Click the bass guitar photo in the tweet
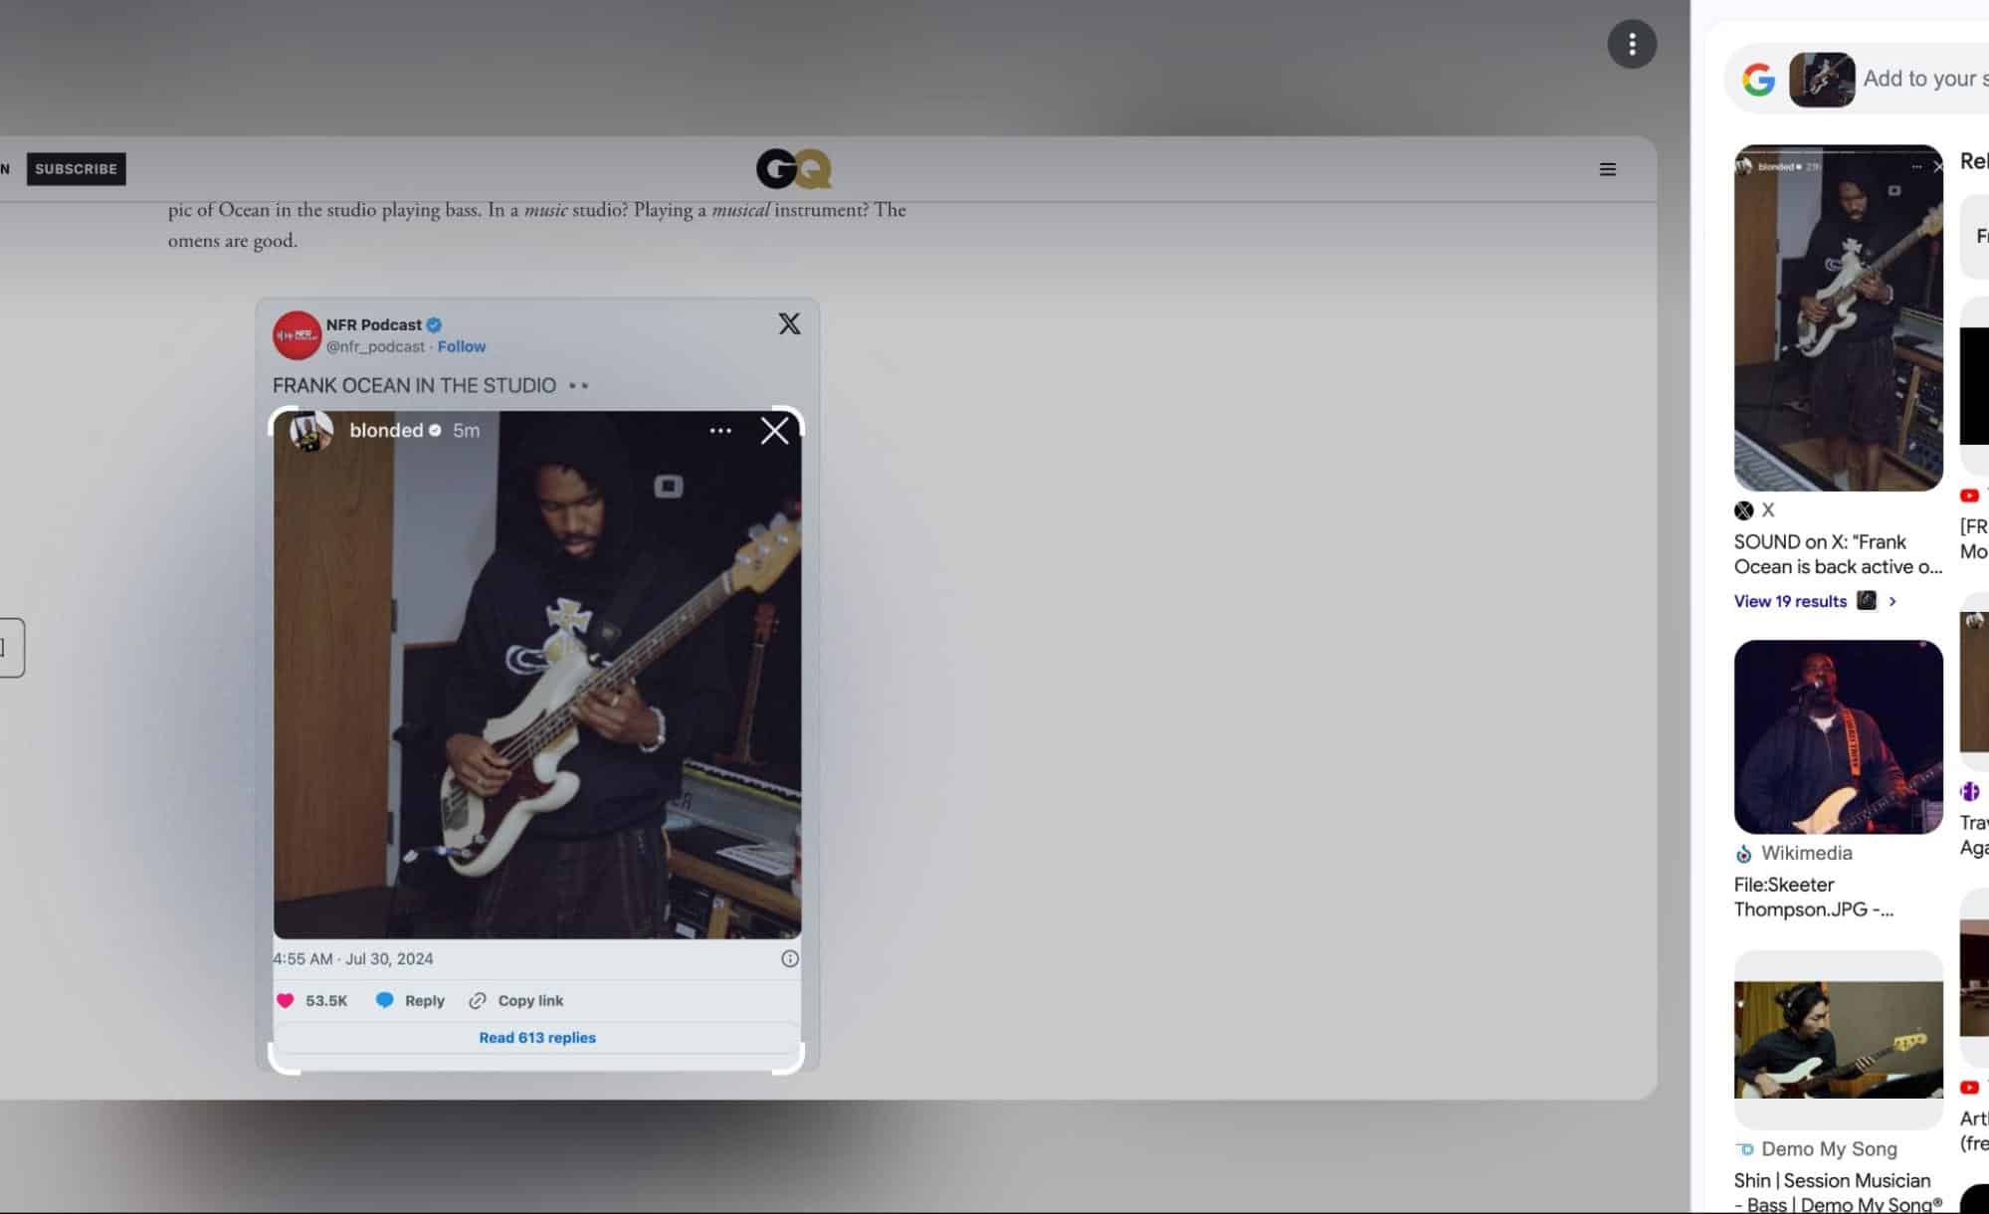 537,675
